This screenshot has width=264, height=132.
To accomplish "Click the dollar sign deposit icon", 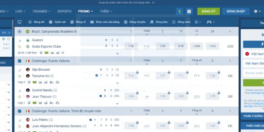I will tap(180, 11).
